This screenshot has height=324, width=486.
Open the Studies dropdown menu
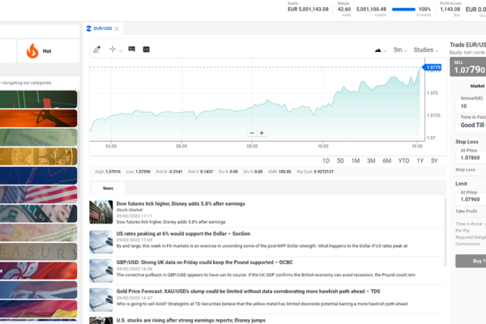click(x=426, y=49)
